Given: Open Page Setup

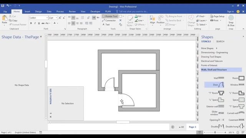Looking at the screenshot, I should click(x=217, y=16).
